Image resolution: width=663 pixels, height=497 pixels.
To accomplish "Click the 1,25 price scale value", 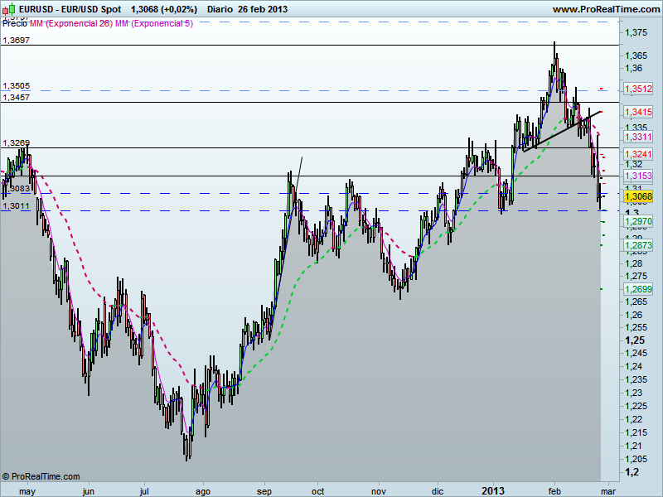I will (x=635, y=340).
